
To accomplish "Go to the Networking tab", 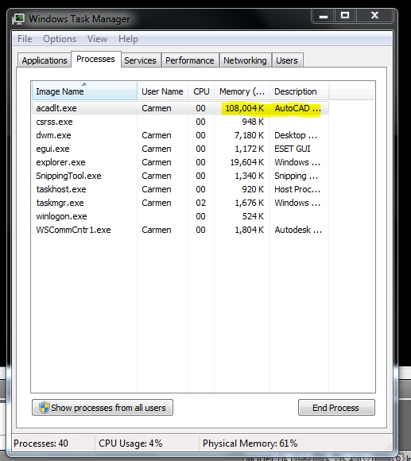I will click(245, 60).
